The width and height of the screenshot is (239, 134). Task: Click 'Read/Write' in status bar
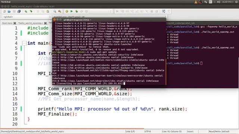(x=215, y=131)
